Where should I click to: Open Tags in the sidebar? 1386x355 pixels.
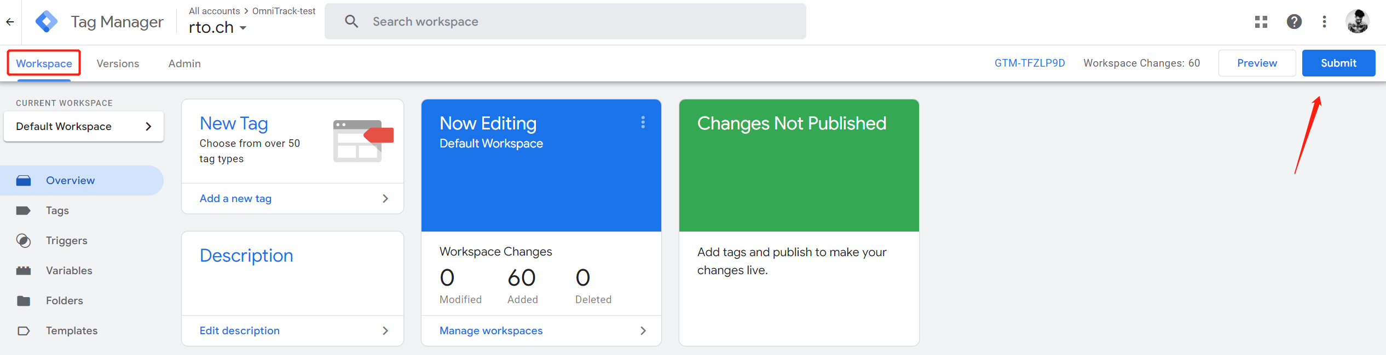click(x=82, y=211)
